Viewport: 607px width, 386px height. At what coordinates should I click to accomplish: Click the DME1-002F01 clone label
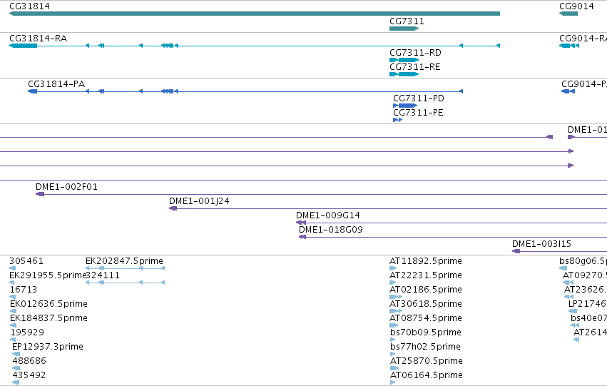pyautogui.click(x=66, y=187)
